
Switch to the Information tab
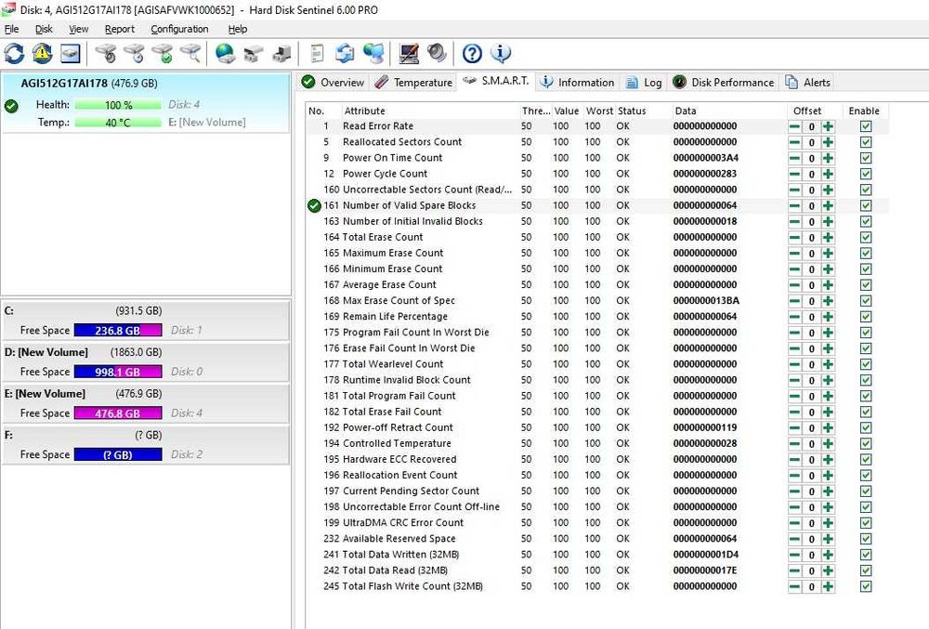577,83
